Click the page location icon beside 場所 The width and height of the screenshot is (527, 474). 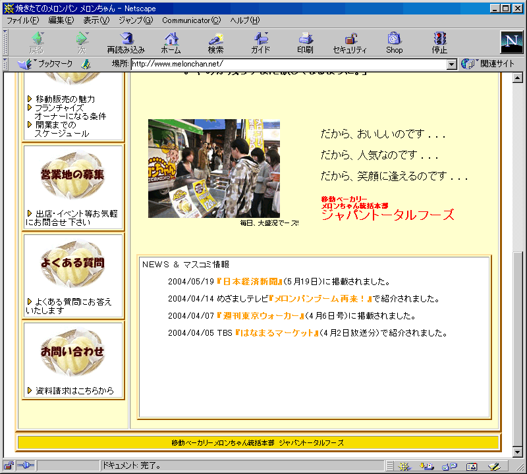(x=86, y=64)
